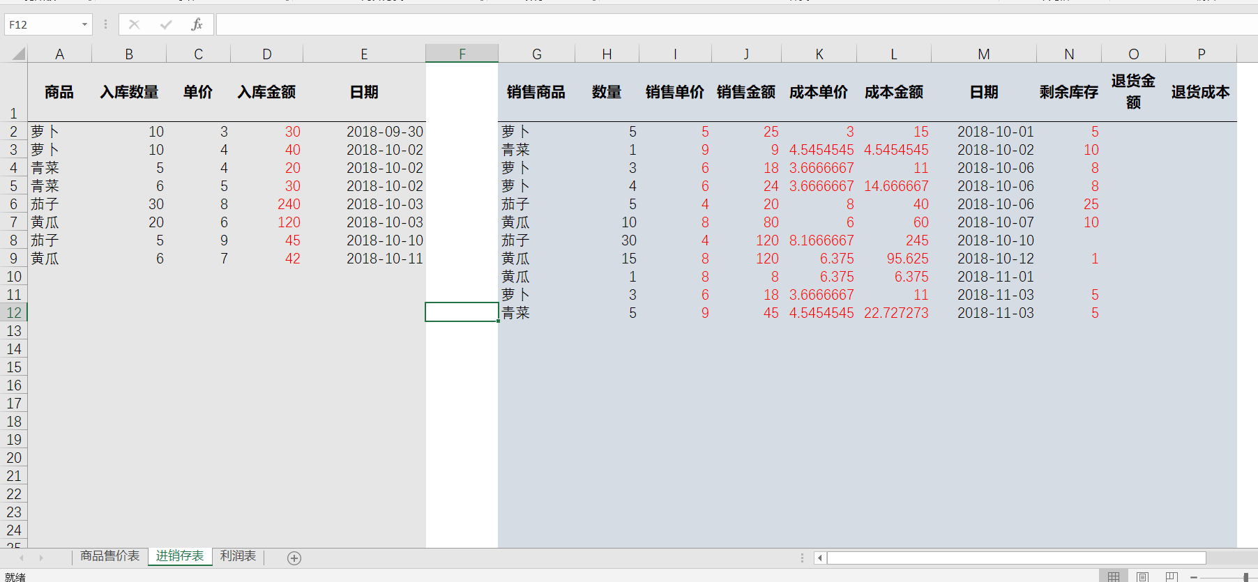Click the 入库金额 header cell
The image size is (1258, 582).
pos(267,92)
